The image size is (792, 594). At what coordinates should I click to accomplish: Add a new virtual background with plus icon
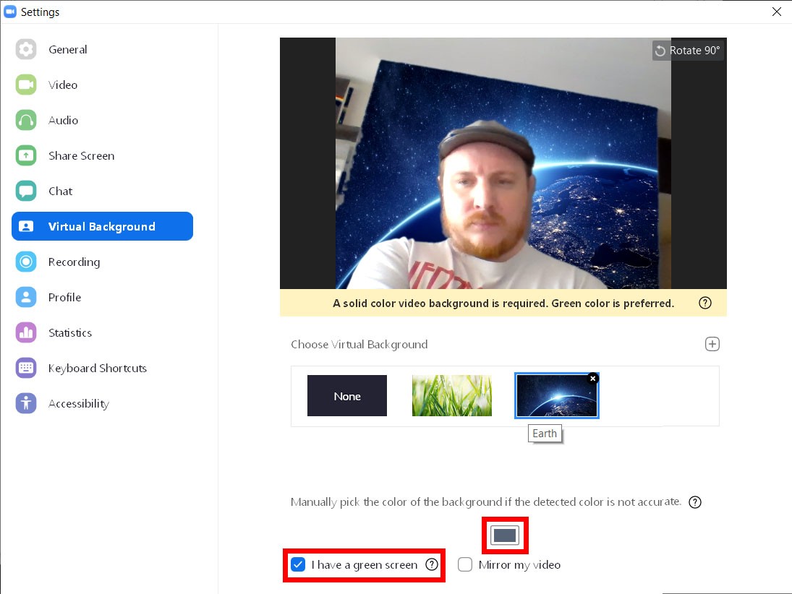click(712, 344)
